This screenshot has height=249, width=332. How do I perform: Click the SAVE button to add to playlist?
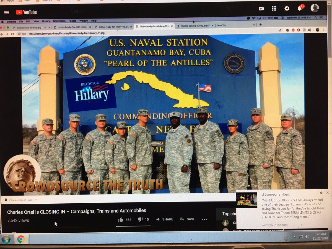[x=187, y=219]
